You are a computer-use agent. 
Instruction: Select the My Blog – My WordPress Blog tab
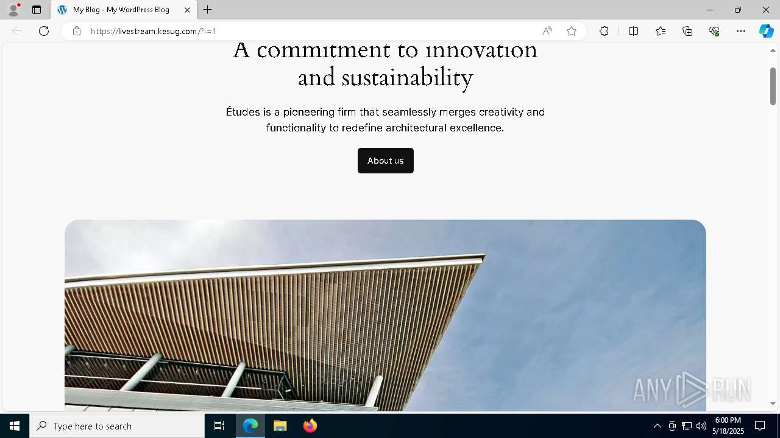coord(124,10)
